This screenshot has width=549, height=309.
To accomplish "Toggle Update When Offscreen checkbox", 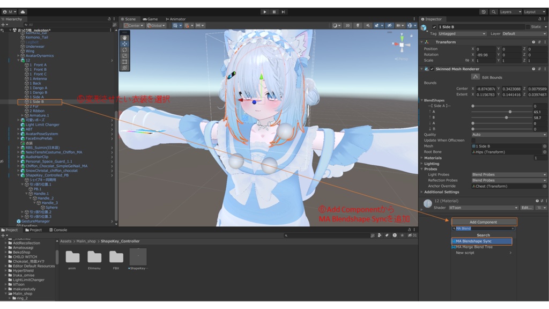I will (473, 141).
